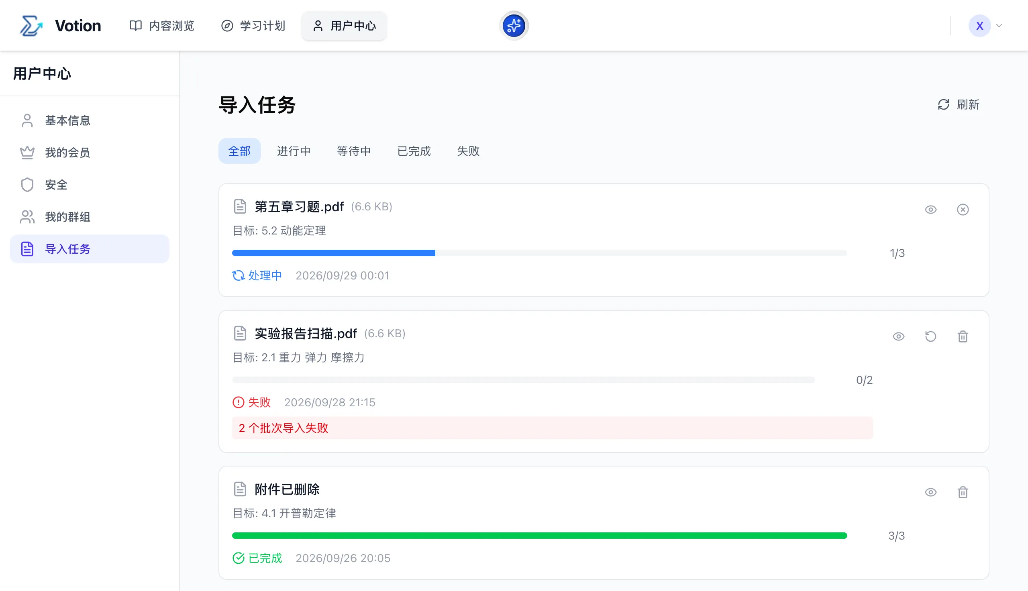The image size is (1028, 591).
Task: Click the 导入任务 page heading
Action: (257, 105)
